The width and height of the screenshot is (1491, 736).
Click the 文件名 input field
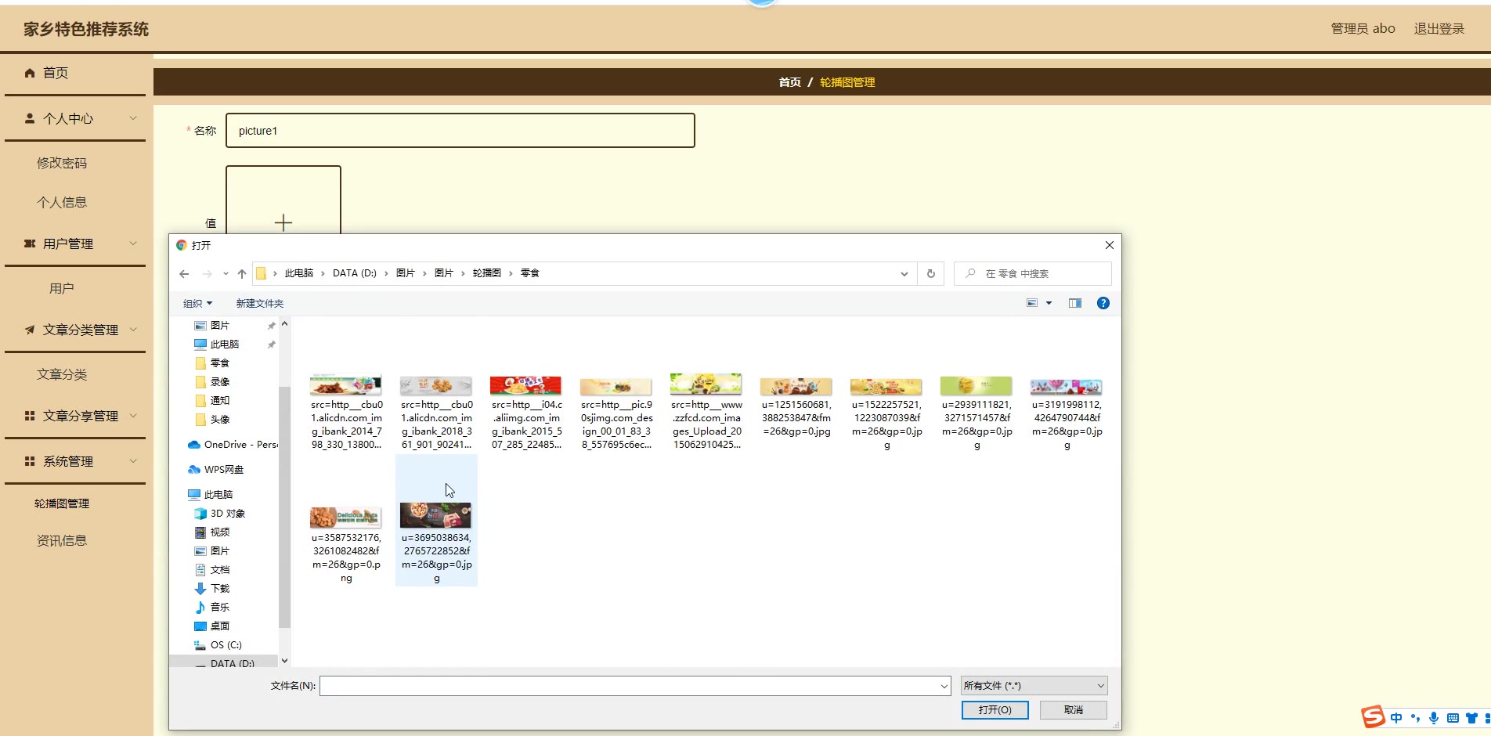[635, 686]
